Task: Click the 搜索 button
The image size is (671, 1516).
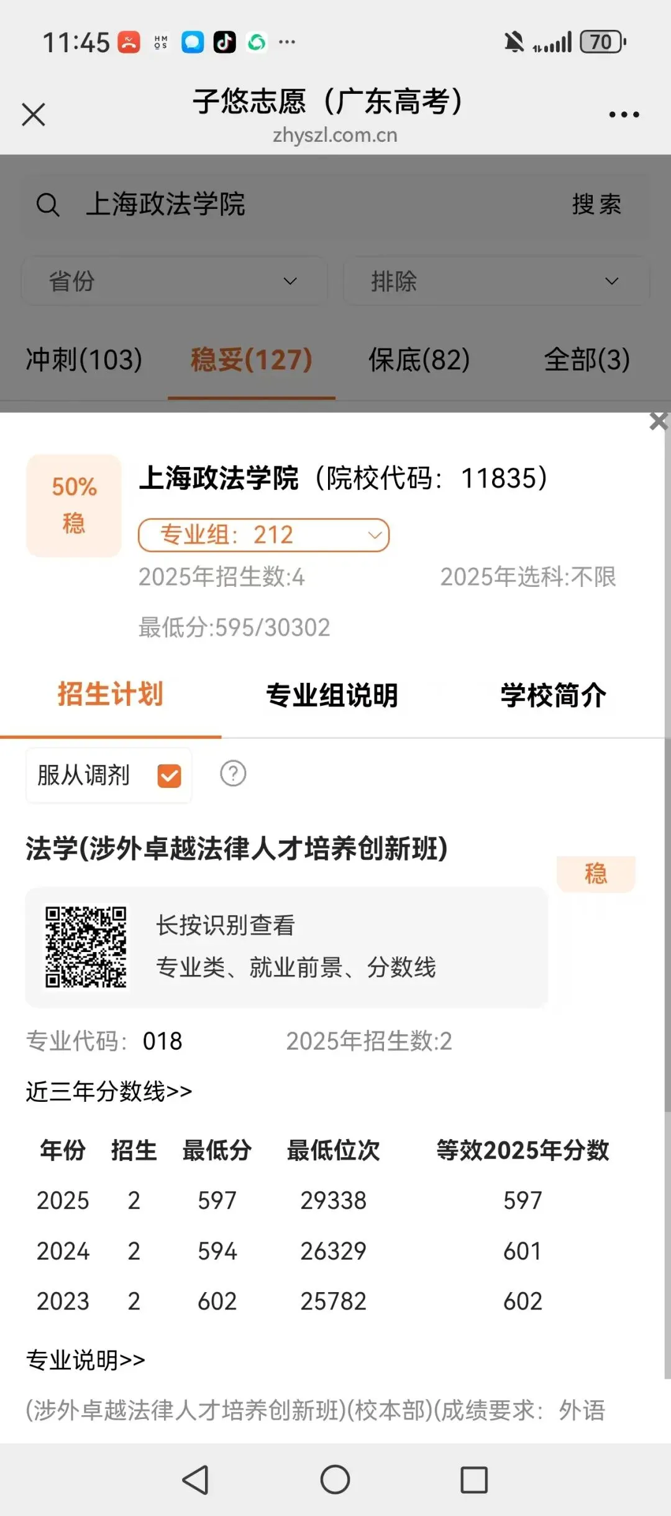Action: 596,204
